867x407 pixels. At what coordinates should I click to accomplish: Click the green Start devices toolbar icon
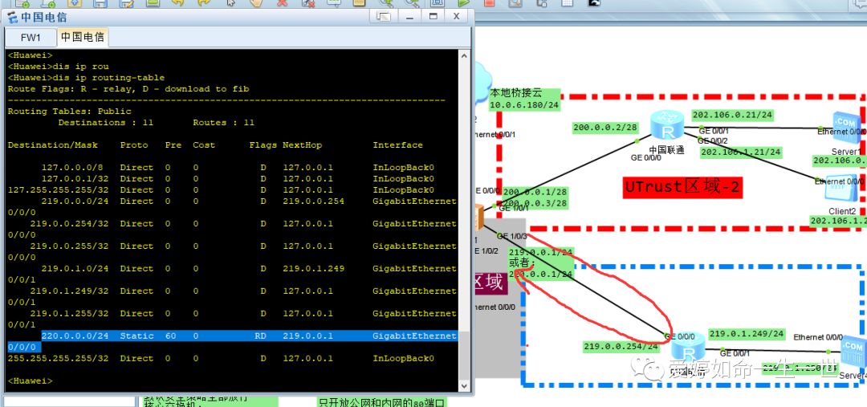pos(463,3)
